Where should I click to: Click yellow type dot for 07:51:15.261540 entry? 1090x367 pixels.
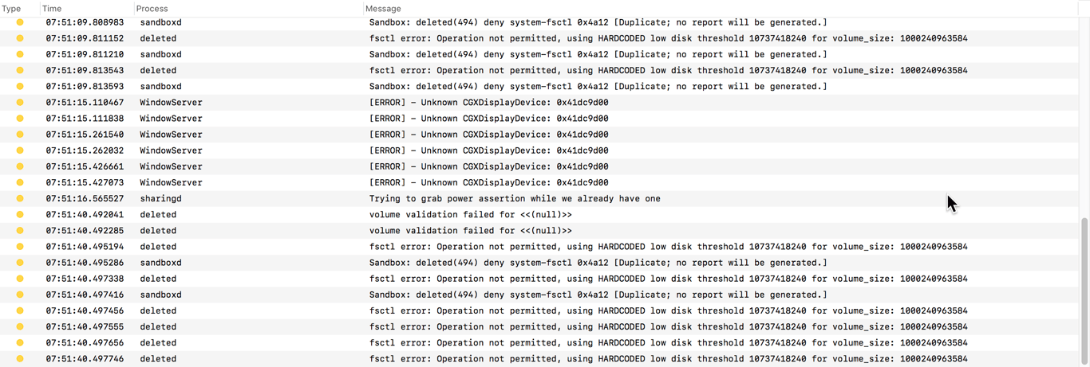click(x=20, y=135)
